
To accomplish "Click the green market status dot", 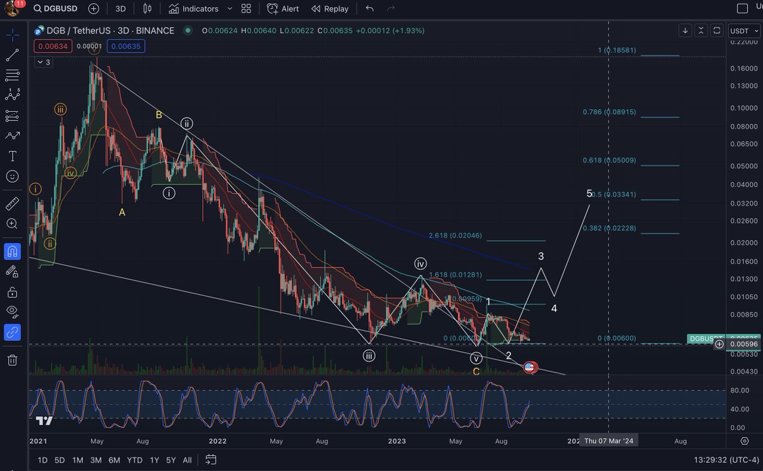I will tap(188, 30).
